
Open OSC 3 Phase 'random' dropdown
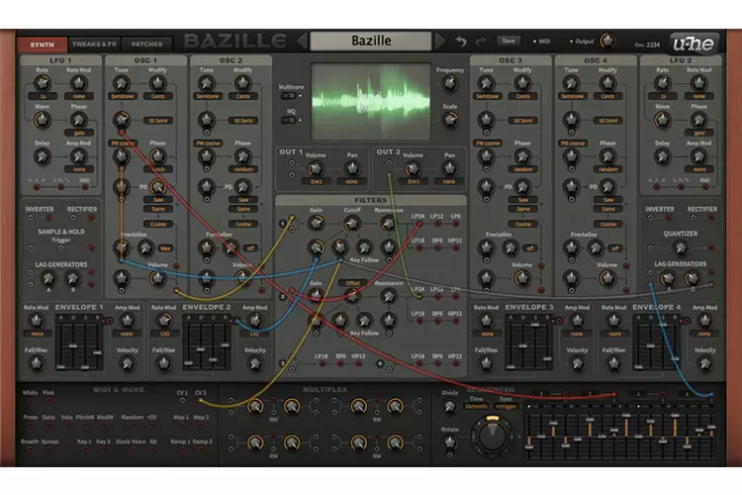[x=523, y=169]
